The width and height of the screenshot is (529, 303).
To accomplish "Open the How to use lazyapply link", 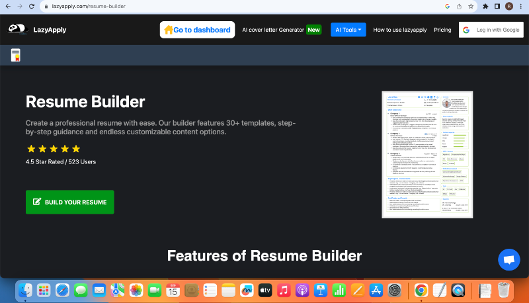I will point(400,30).
